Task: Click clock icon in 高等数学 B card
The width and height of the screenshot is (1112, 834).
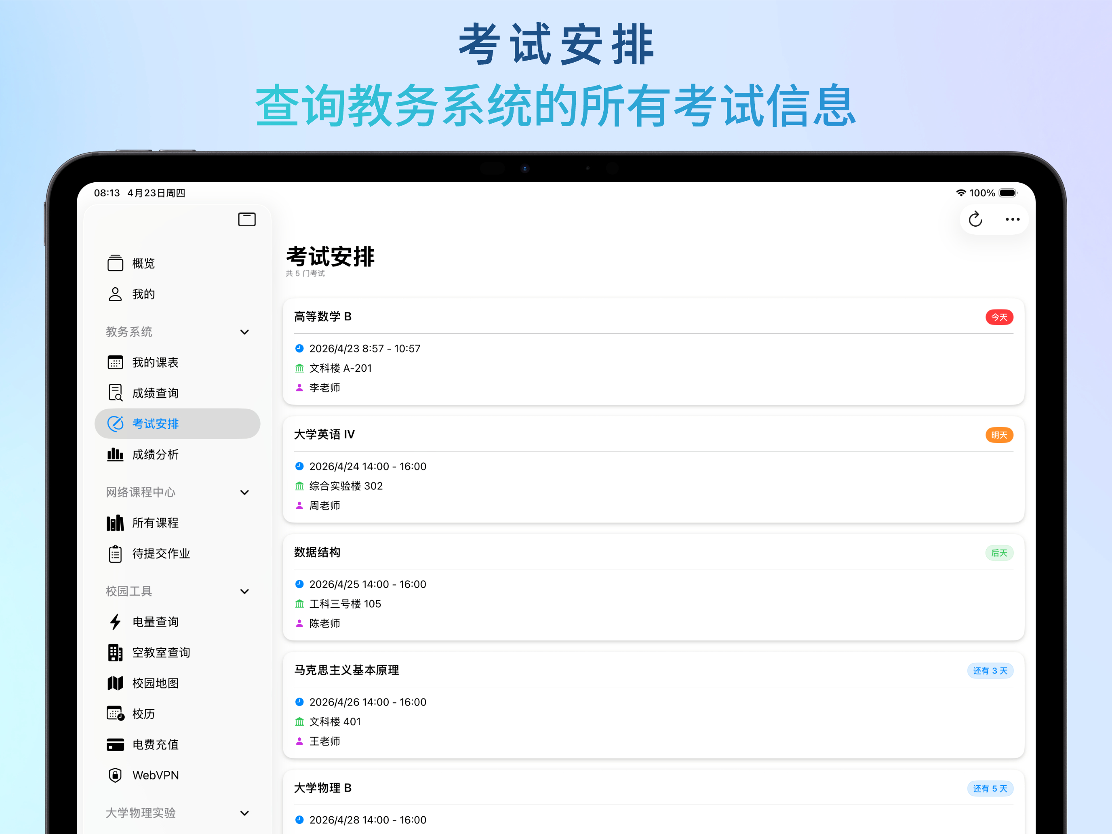Action: pos(299,348)
